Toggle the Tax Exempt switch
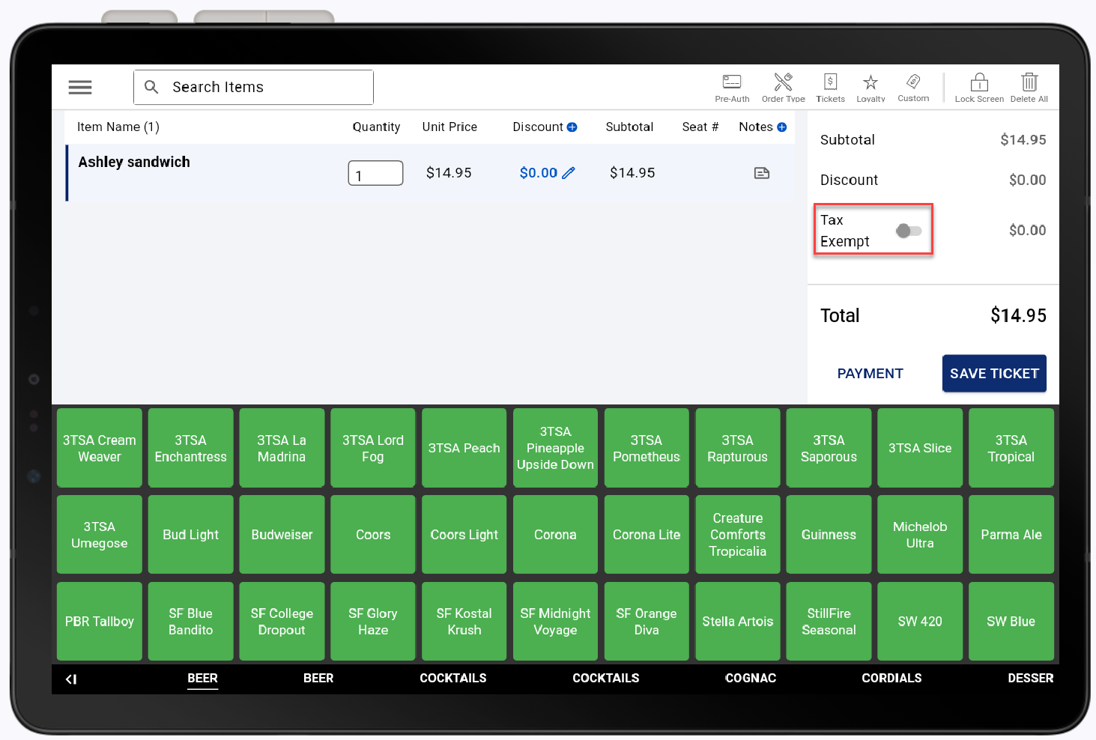The height and width of the screenshot is (740, 1096). [x=909, y=231]
